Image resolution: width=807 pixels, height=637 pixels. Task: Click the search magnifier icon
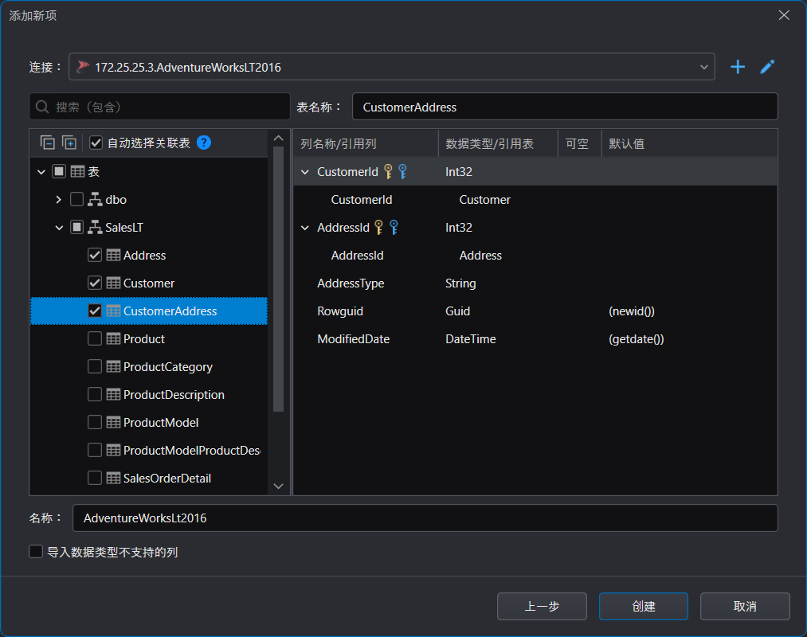click(42, 107)
